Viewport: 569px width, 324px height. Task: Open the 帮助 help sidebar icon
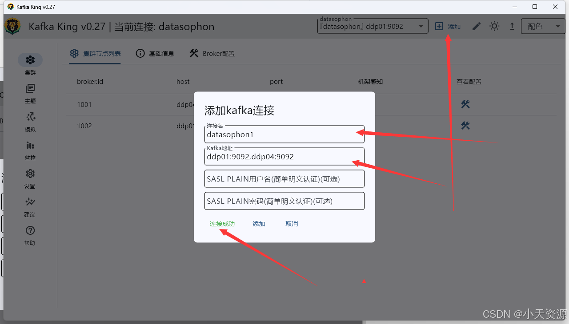point(30,230)
